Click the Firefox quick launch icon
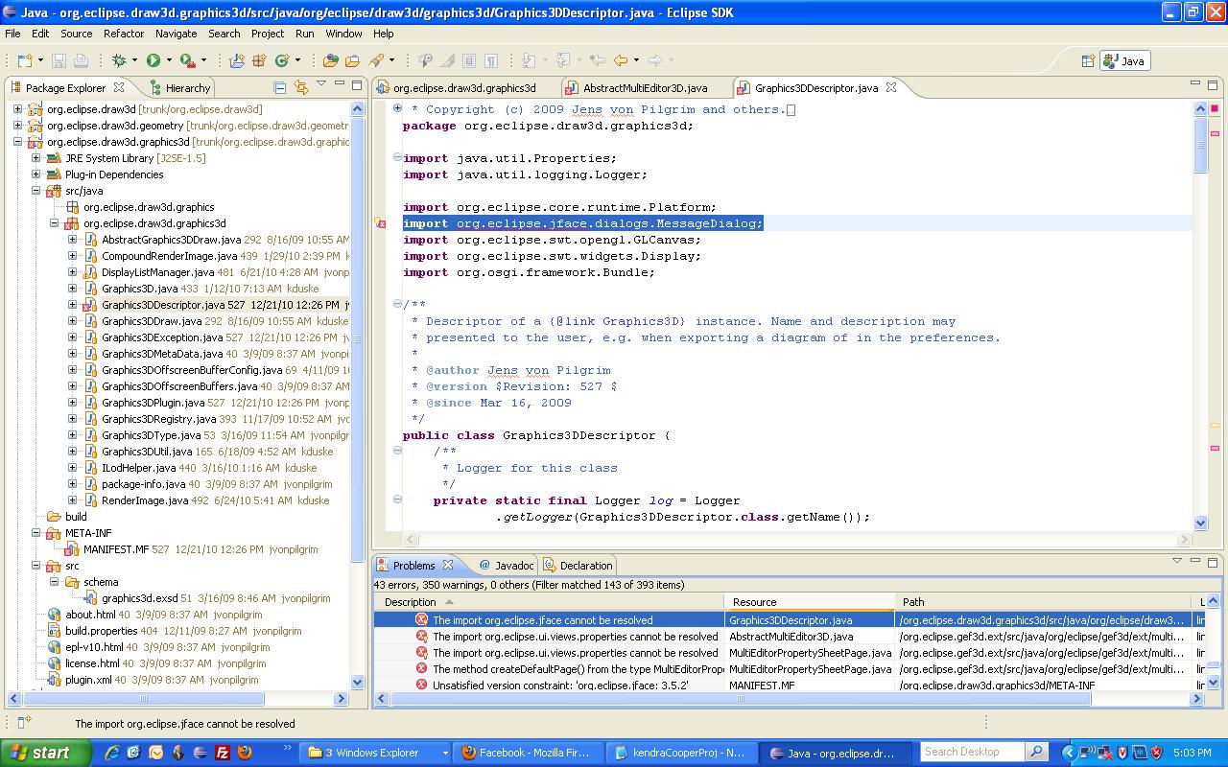 pyautogui.click(x=244, y=753)
